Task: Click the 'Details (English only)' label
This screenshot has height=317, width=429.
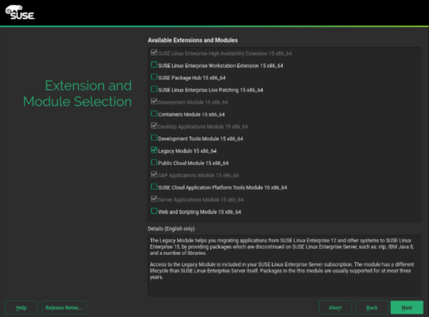Action: coord(171,229)
